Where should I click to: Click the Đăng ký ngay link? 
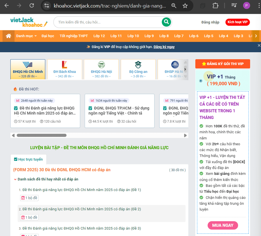164,47
